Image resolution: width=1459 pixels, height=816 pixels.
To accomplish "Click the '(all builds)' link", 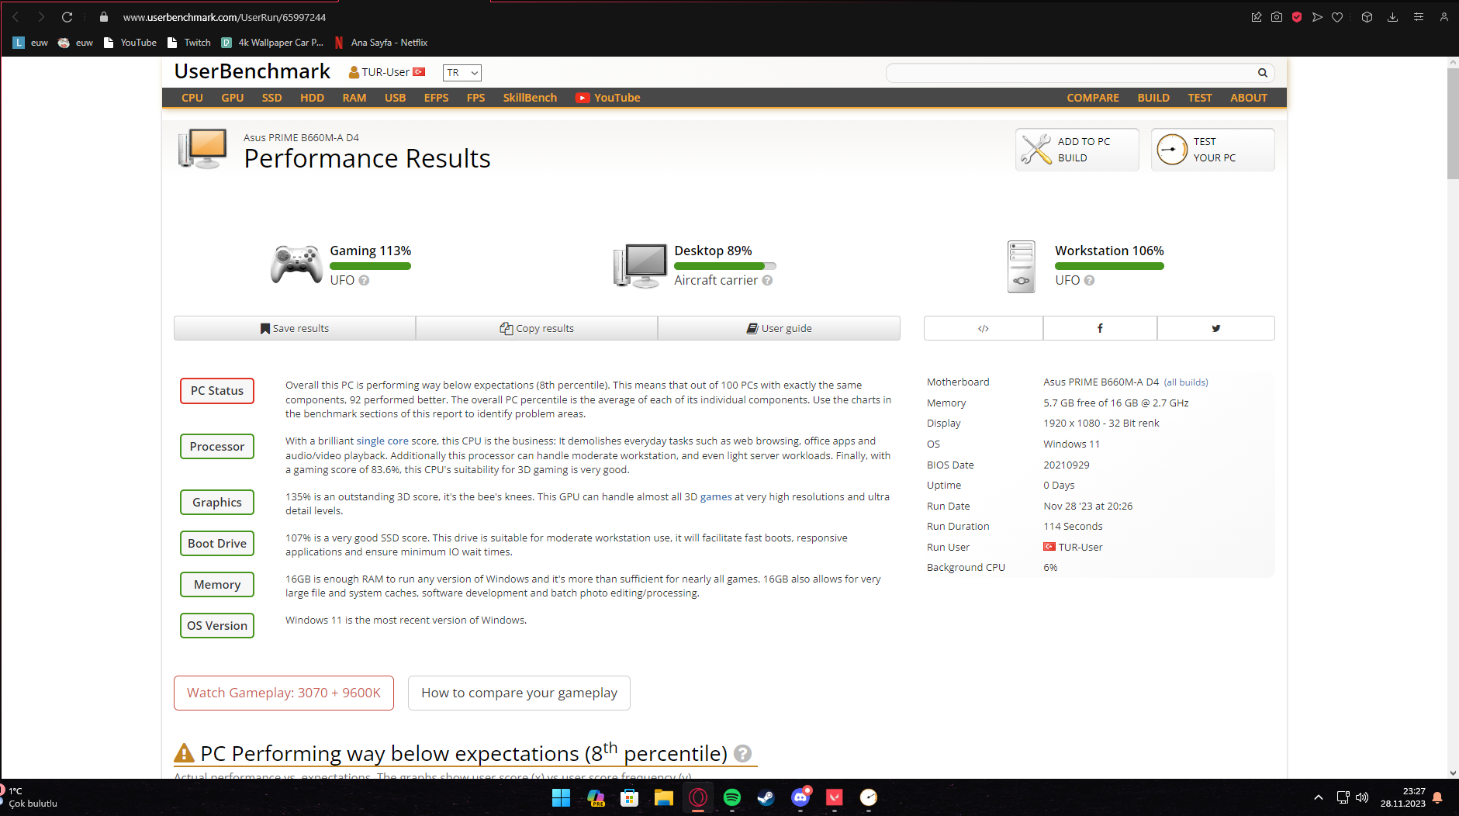I will 1186,382.
